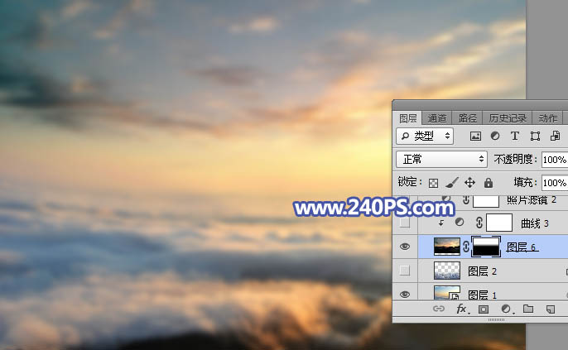Click the 图层 6 mask link icon
Viewport: 568px width, 350px height.
pos(466,247)
